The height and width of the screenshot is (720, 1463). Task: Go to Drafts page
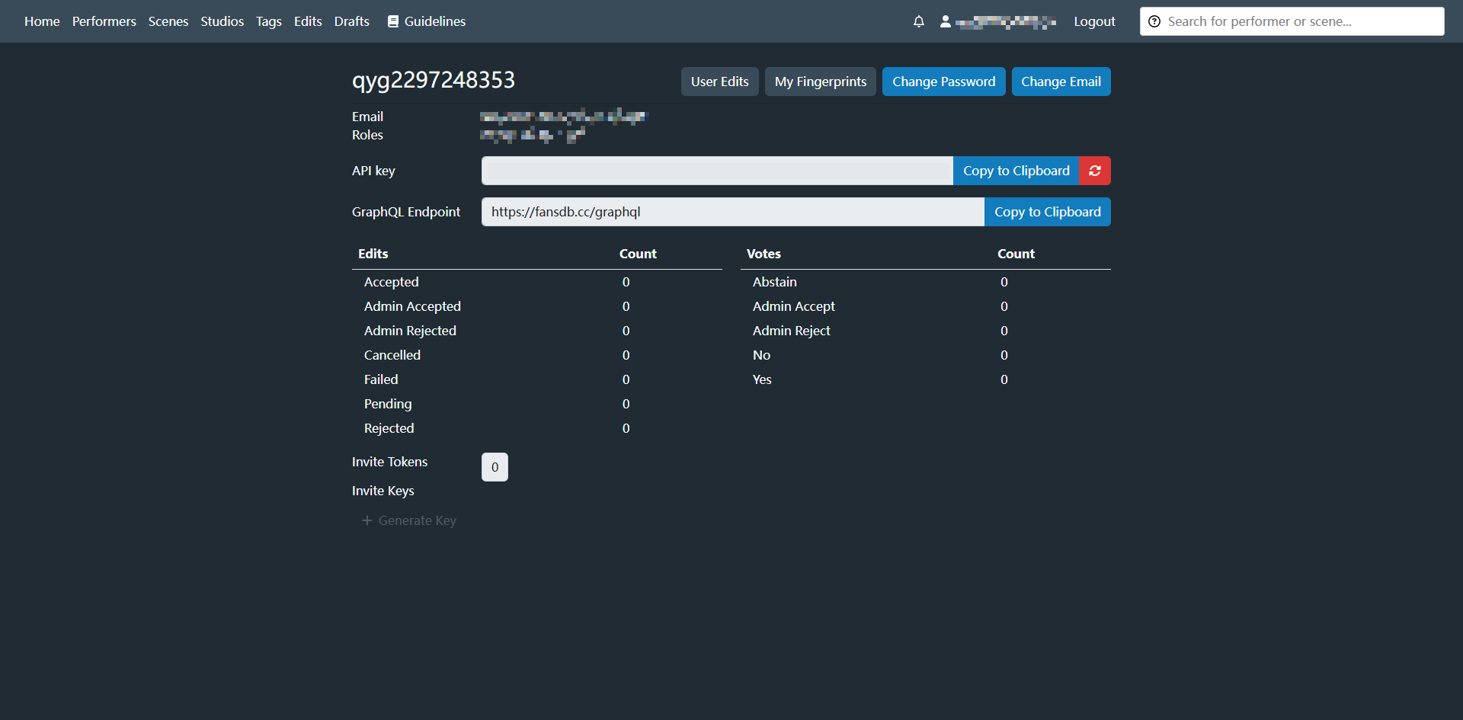(351, 21)
